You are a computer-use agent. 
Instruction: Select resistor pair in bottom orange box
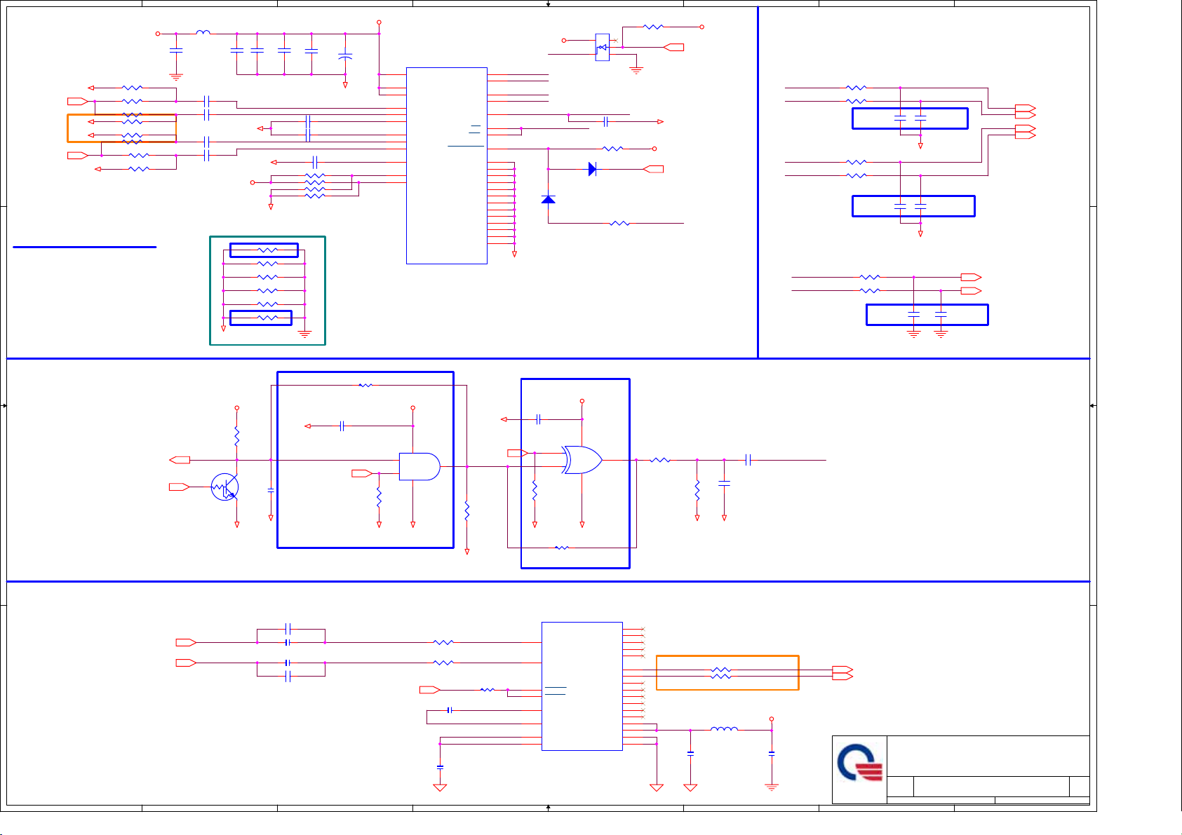pyautogui.click(x=721, y=673)
